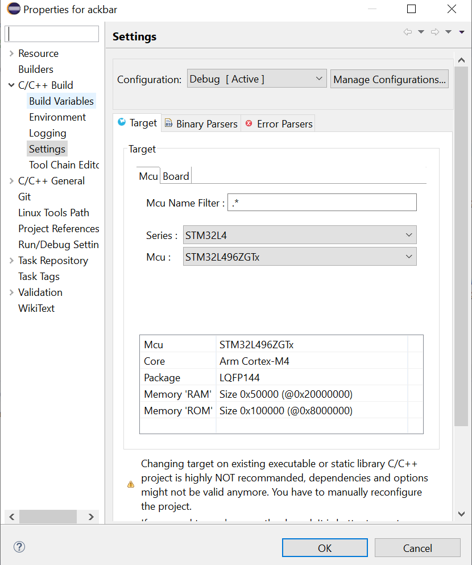Image resolution: width=472 pixels, height=565 pixels.
Task: Collapse the C/C++ Build tree node
Action: pyautogui.click(x=11, y=85)
